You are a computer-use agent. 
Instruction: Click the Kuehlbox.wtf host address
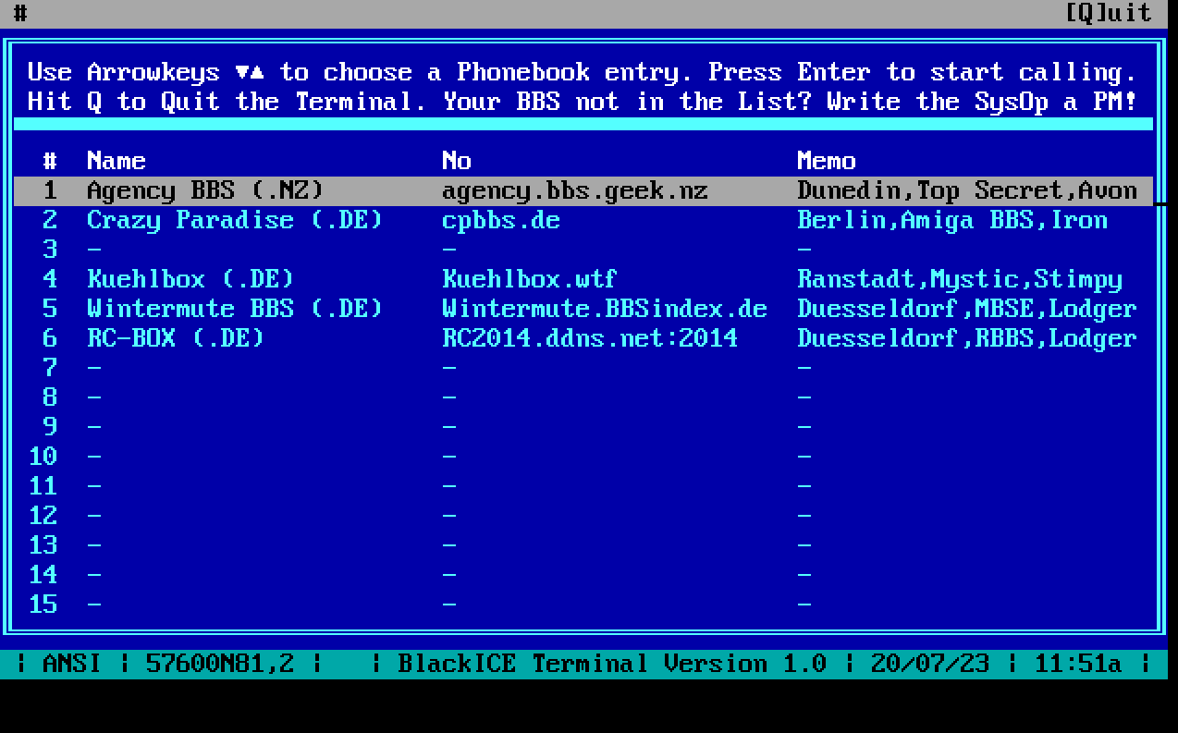coord(529,279)
